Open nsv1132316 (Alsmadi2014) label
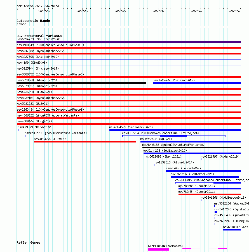 point(174,163)
